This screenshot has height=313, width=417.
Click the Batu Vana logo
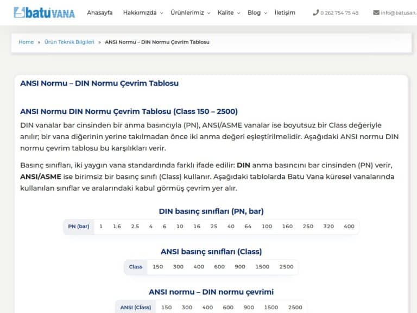click(x=44, y=13)
